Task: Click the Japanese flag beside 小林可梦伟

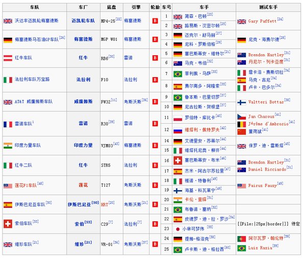Action: 178,229
